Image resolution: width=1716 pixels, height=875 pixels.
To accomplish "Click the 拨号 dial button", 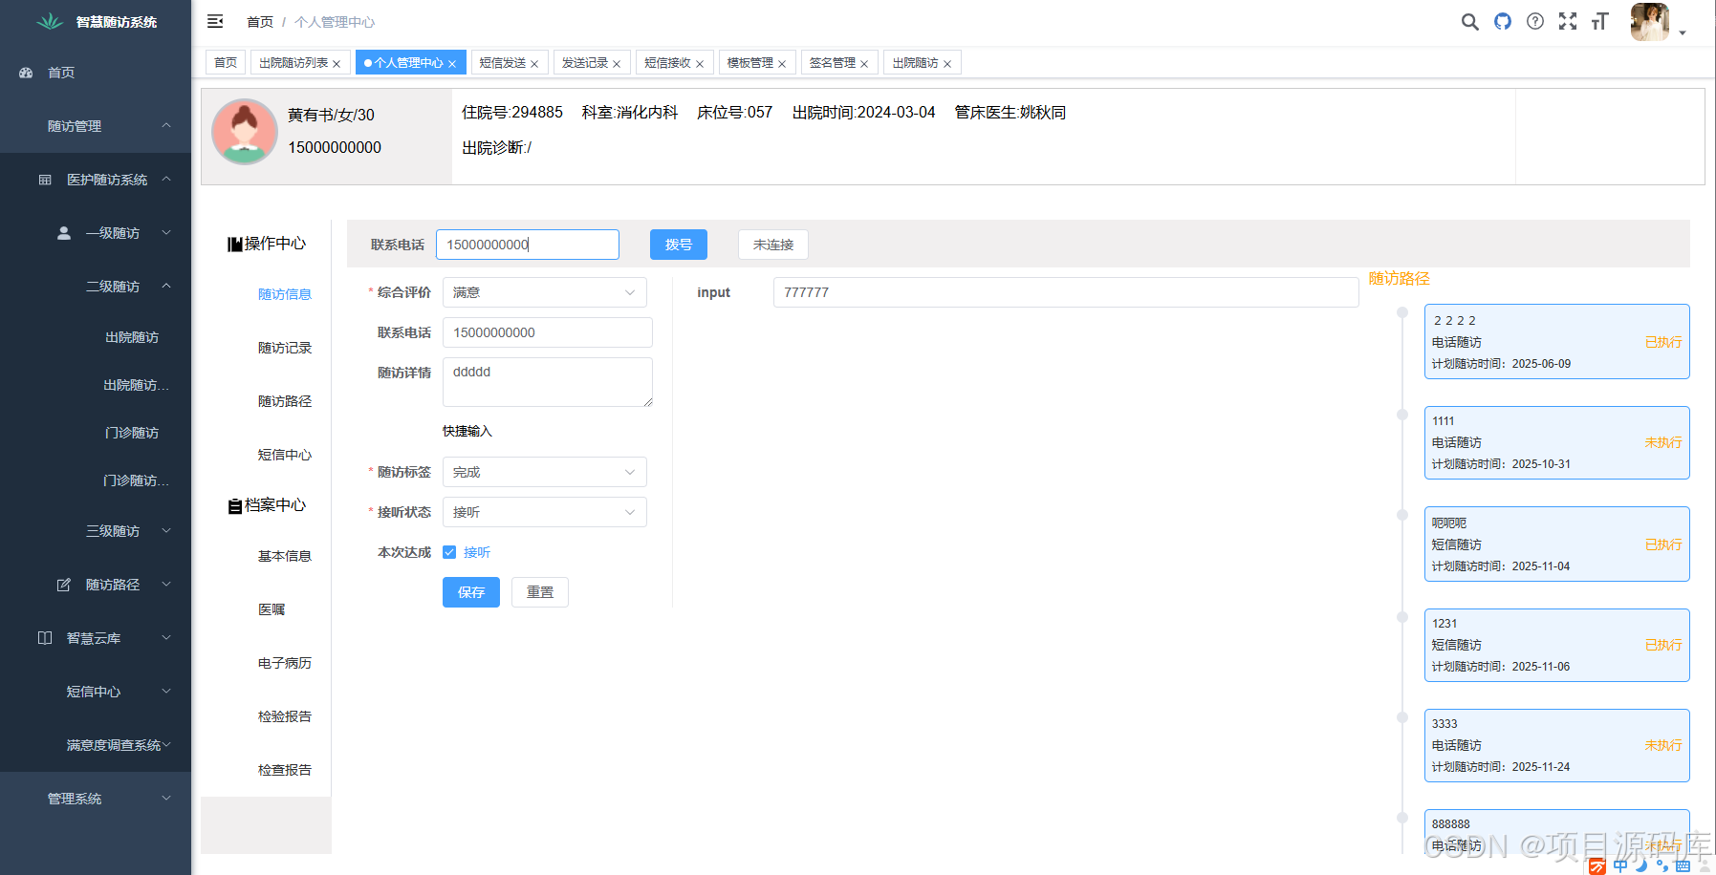I will click(x=679, y=245).
